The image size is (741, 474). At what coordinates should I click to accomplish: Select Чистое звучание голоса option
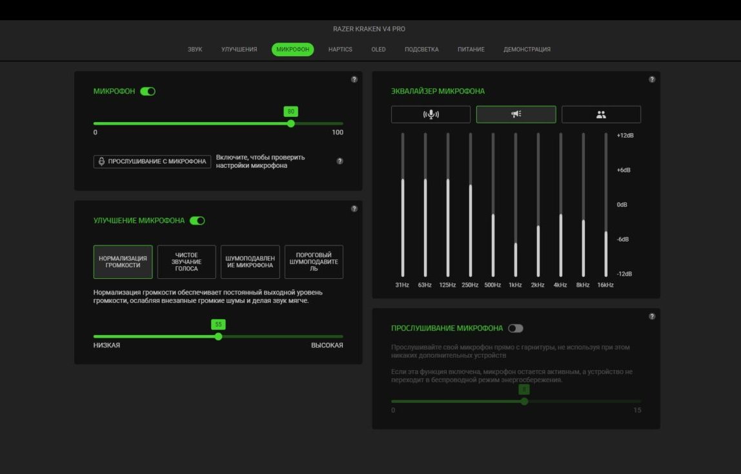tap(187, 262)
